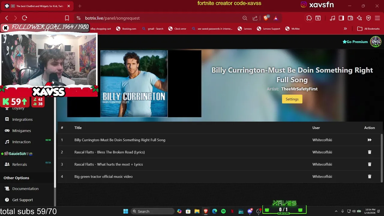
Task: Open Leo AI sparkle icon
Action: click(x=359, y=18)
